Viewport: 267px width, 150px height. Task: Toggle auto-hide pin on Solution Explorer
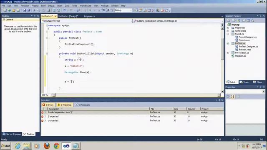[260, 16]
